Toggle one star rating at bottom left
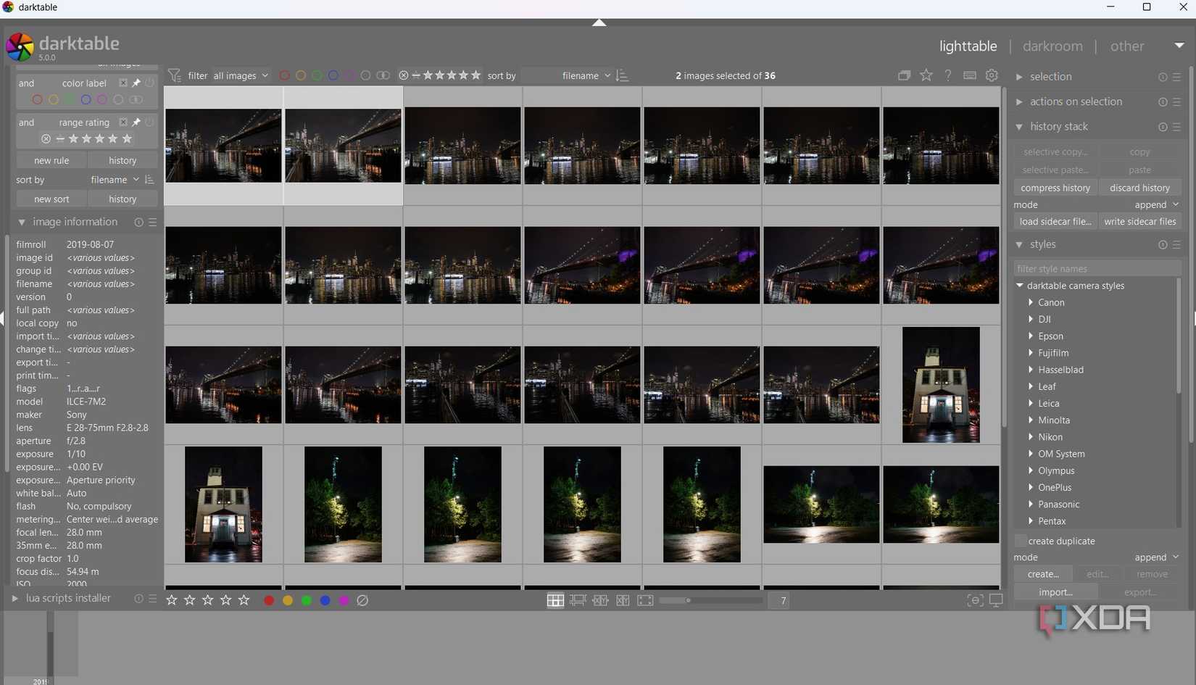The width and height of the screenshot is (1196, 685). point(171,600)
